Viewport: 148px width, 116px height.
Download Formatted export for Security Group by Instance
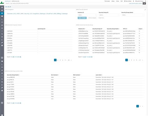(18, 57)
